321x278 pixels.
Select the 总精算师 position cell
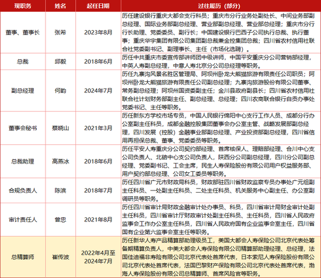[x=23, y=257]
